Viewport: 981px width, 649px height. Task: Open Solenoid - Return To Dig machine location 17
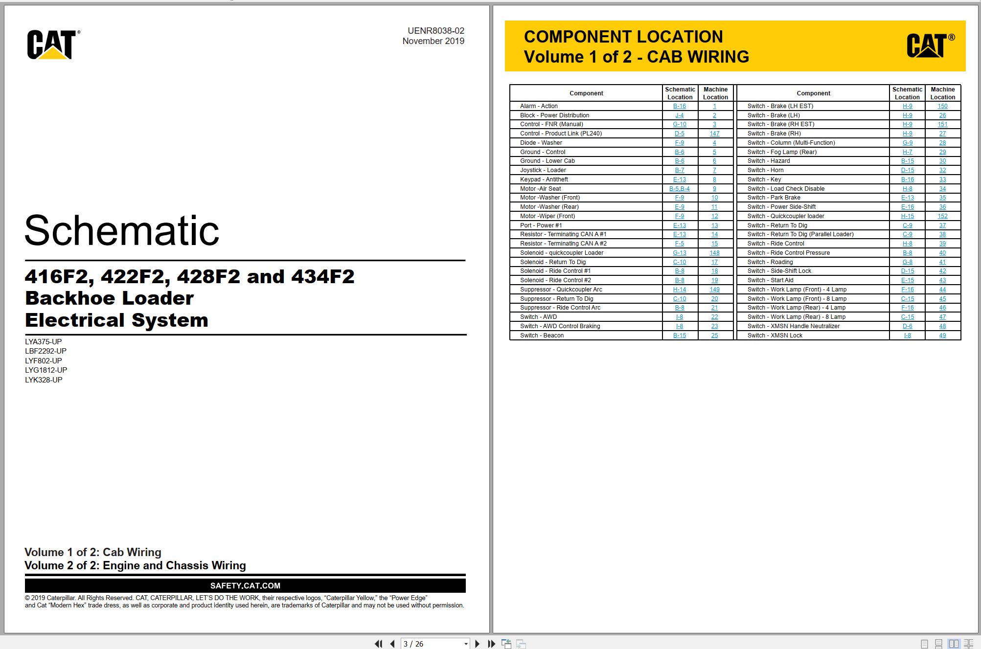point(714,262)
